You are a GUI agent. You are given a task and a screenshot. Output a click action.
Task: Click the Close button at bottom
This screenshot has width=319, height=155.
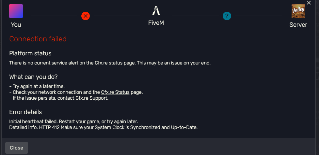[x=16, y=148]
